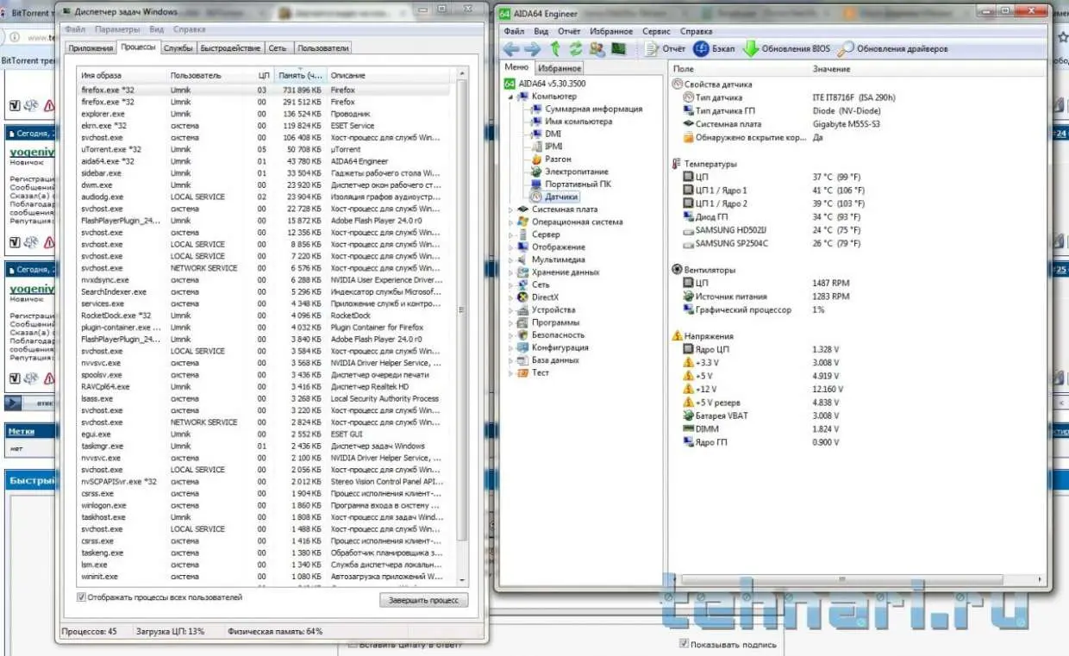Select explorer.exe process row
1069x656 pixels.
[x=263, y=114]
